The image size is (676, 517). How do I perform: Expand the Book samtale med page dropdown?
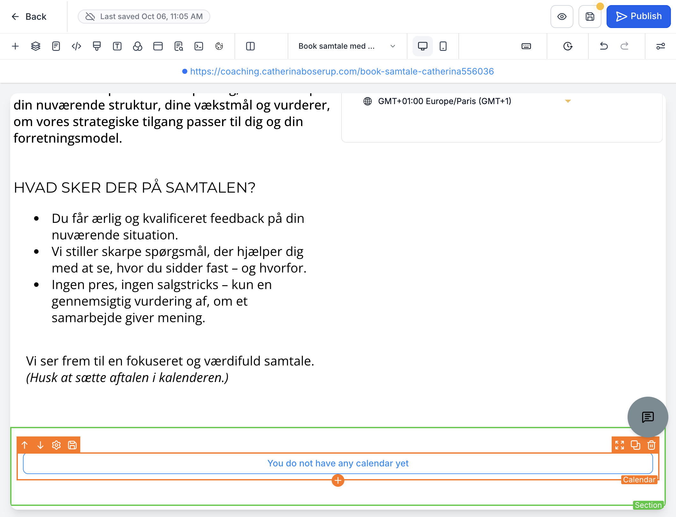347,46
